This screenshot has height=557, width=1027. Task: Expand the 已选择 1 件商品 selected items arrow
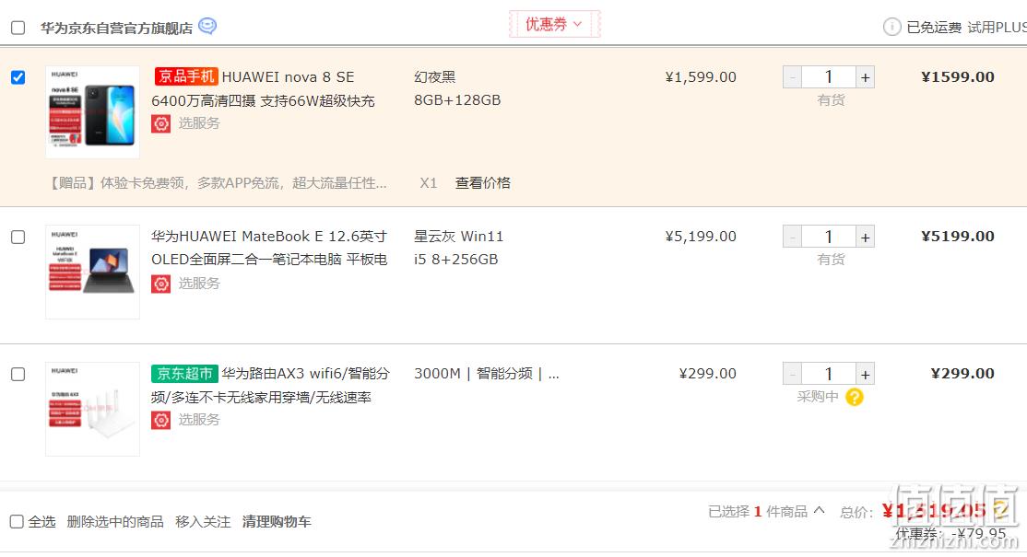(x=819, y=511)
